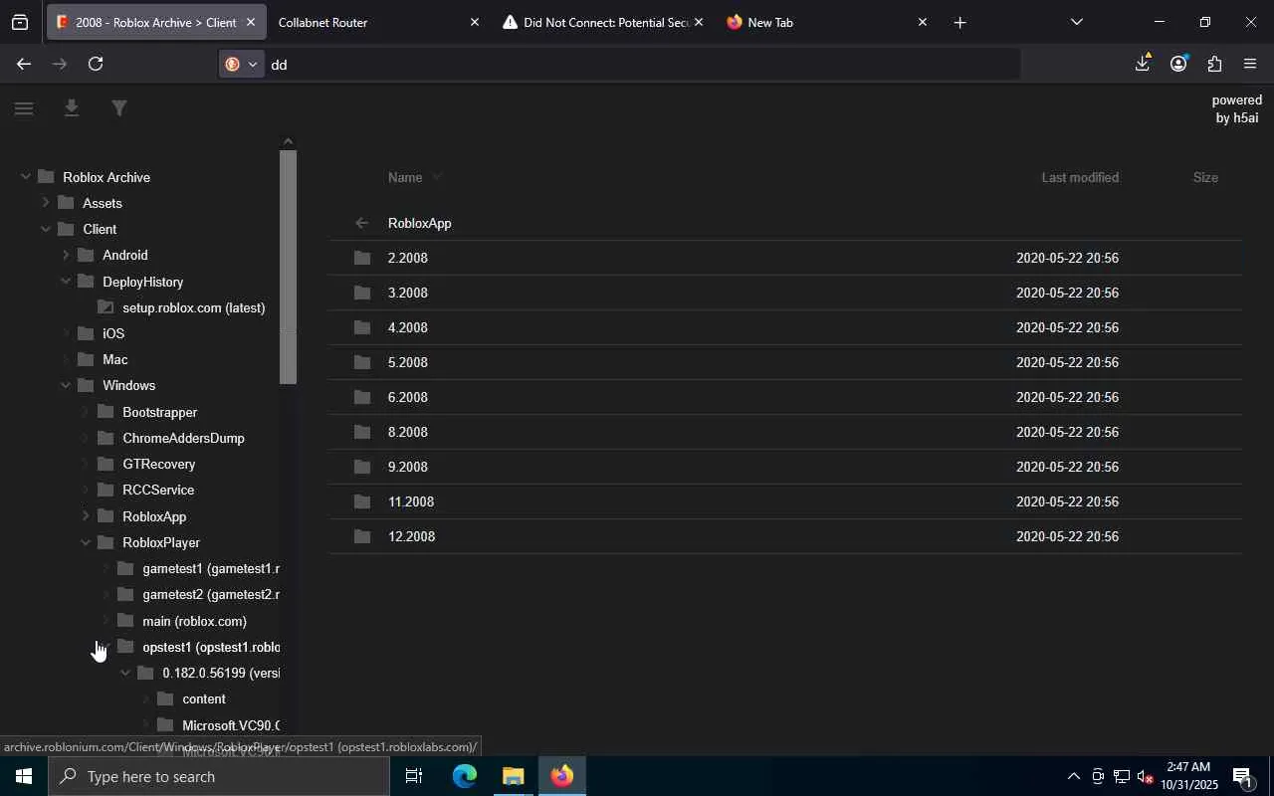The image size is (1274, 796).
Task: Switch to the Collabnet Router tab
Action: [x=370, y=22]
